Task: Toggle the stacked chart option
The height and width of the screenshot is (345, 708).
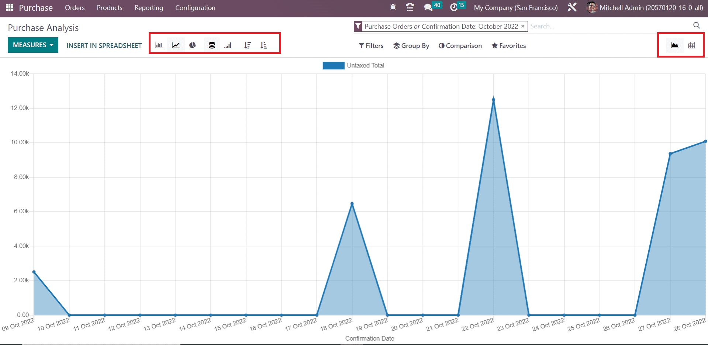Action: click(x=212, y=45)
